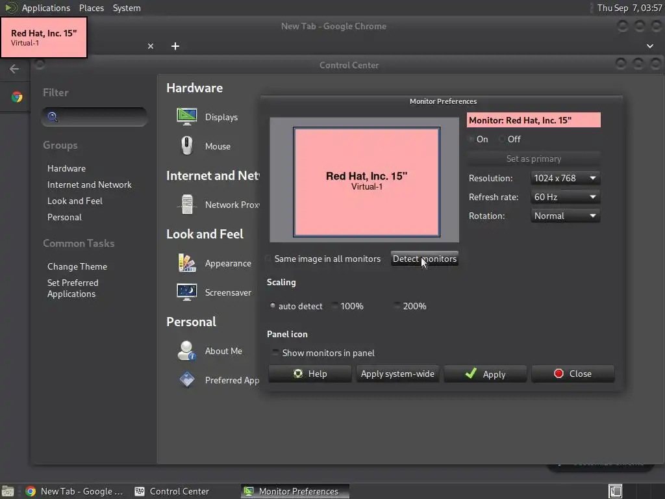
Task: Enable Same image in all monitors
Action: 268,259
